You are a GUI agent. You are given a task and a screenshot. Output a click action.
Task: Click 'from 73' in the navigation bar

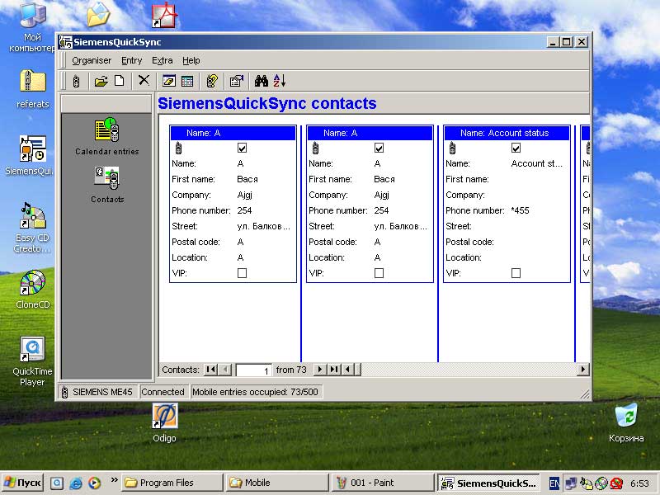click(x=291, y=370)
